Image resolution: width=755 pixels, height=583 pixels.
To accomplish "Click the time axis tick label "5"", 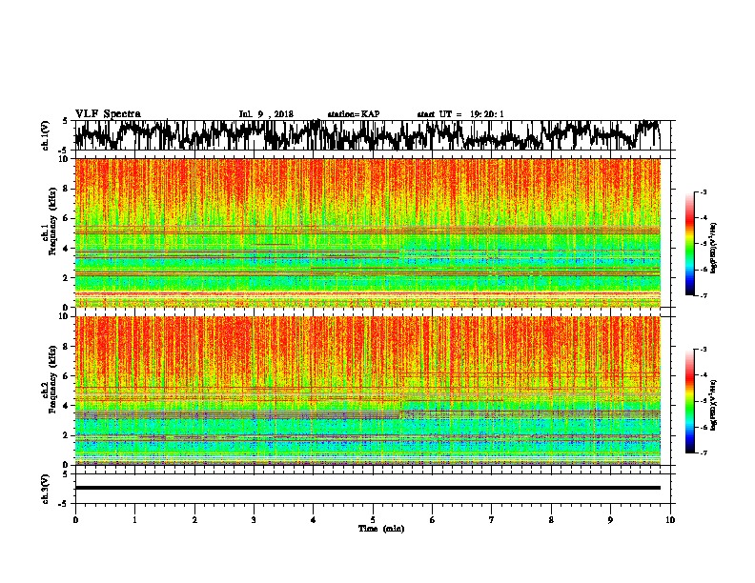I will click(x=373, y=520).
